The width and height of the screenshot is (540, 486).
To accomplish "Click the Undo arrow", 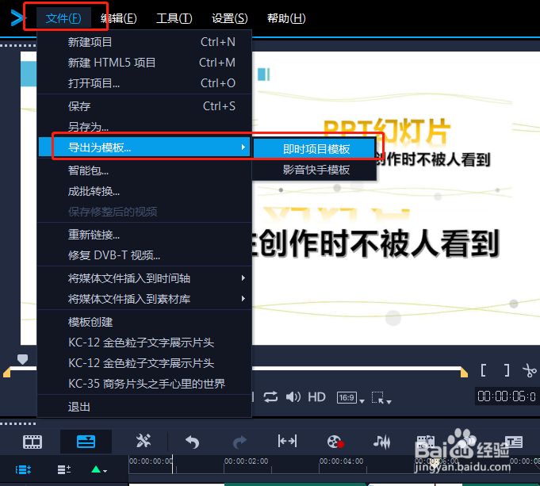I will pyautogui.click(x=192, y=442).
